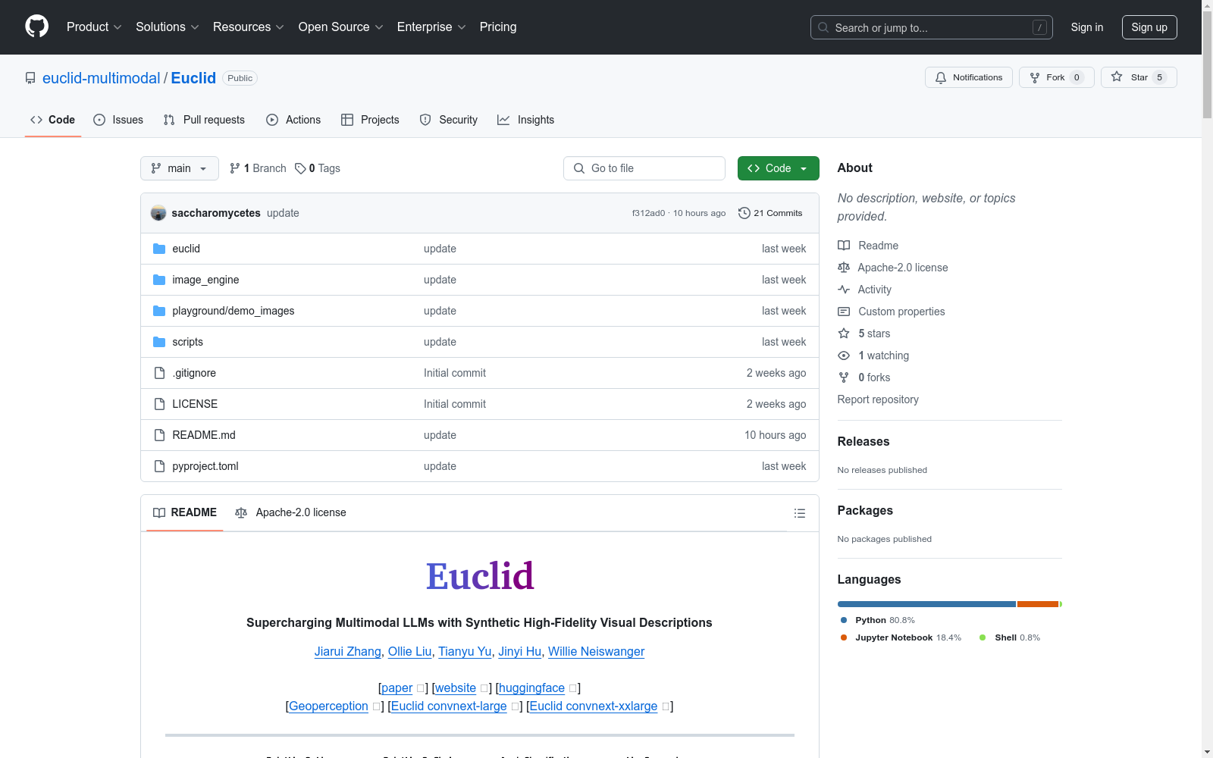Click the README.md file icon
Image resolution: width=1213 pixels, height=758 pixels.
point(159,435)
